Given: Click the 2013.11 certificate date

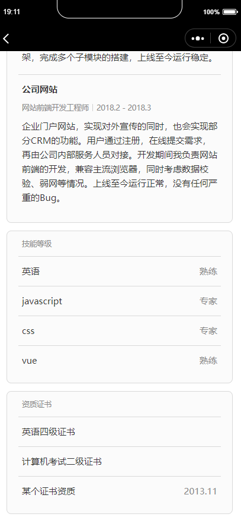Looking at the screenshot, I should point(200,491).
